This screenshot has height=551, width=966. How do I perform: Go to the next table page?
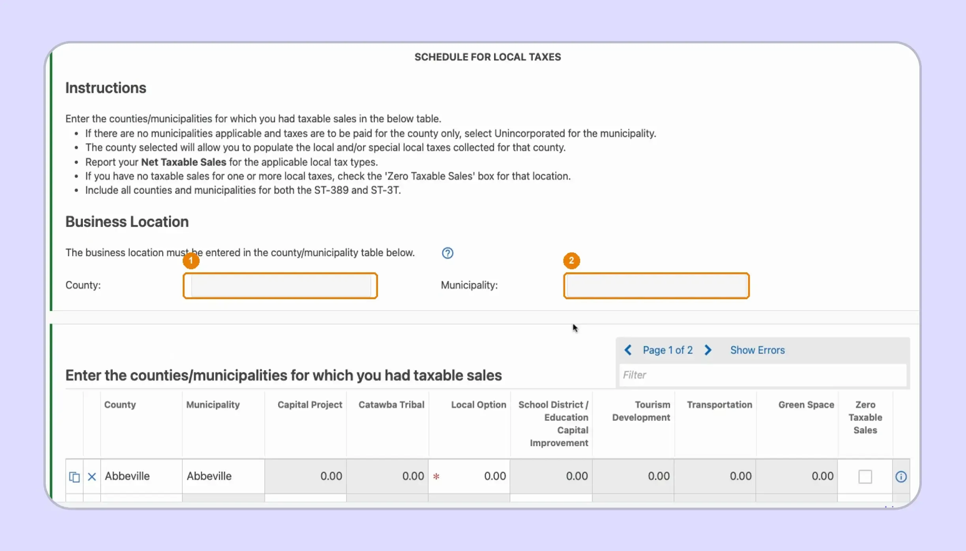pyautogui.click(x=708, y=350)
